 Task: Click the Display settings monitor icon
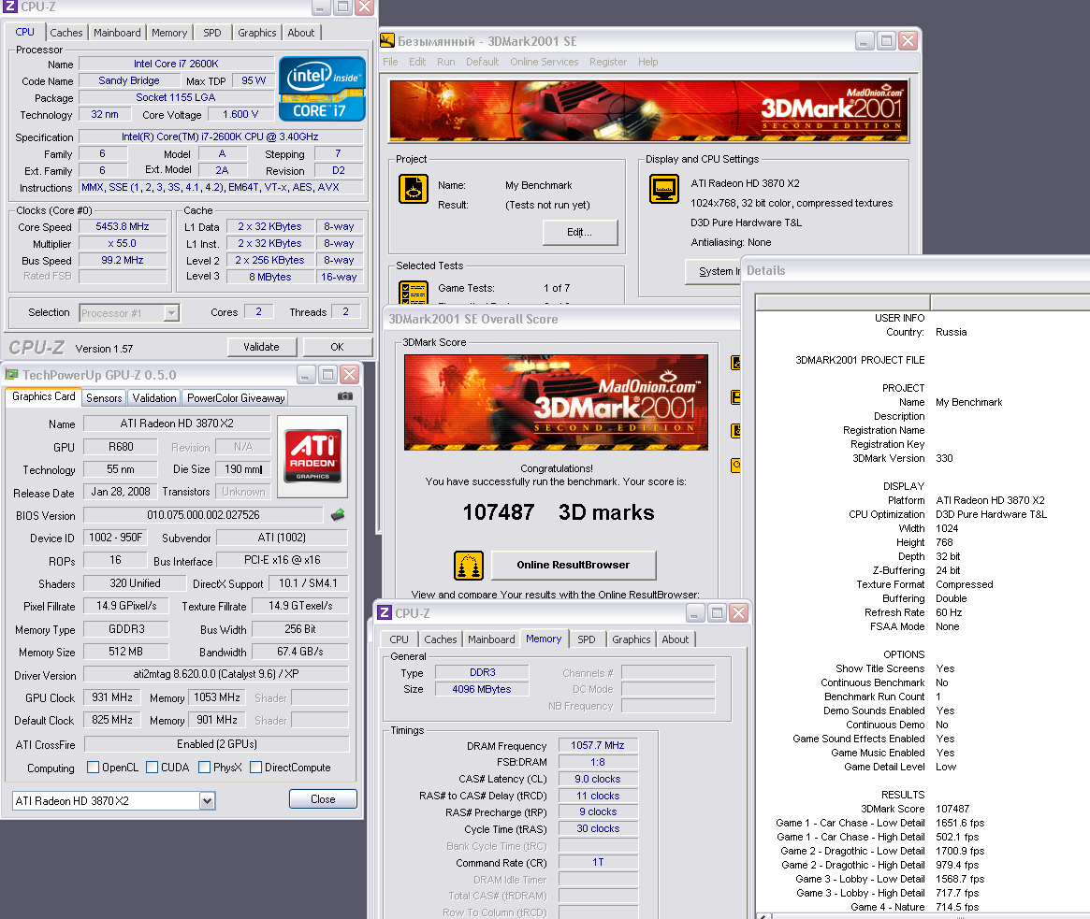(x=664, y=189)
